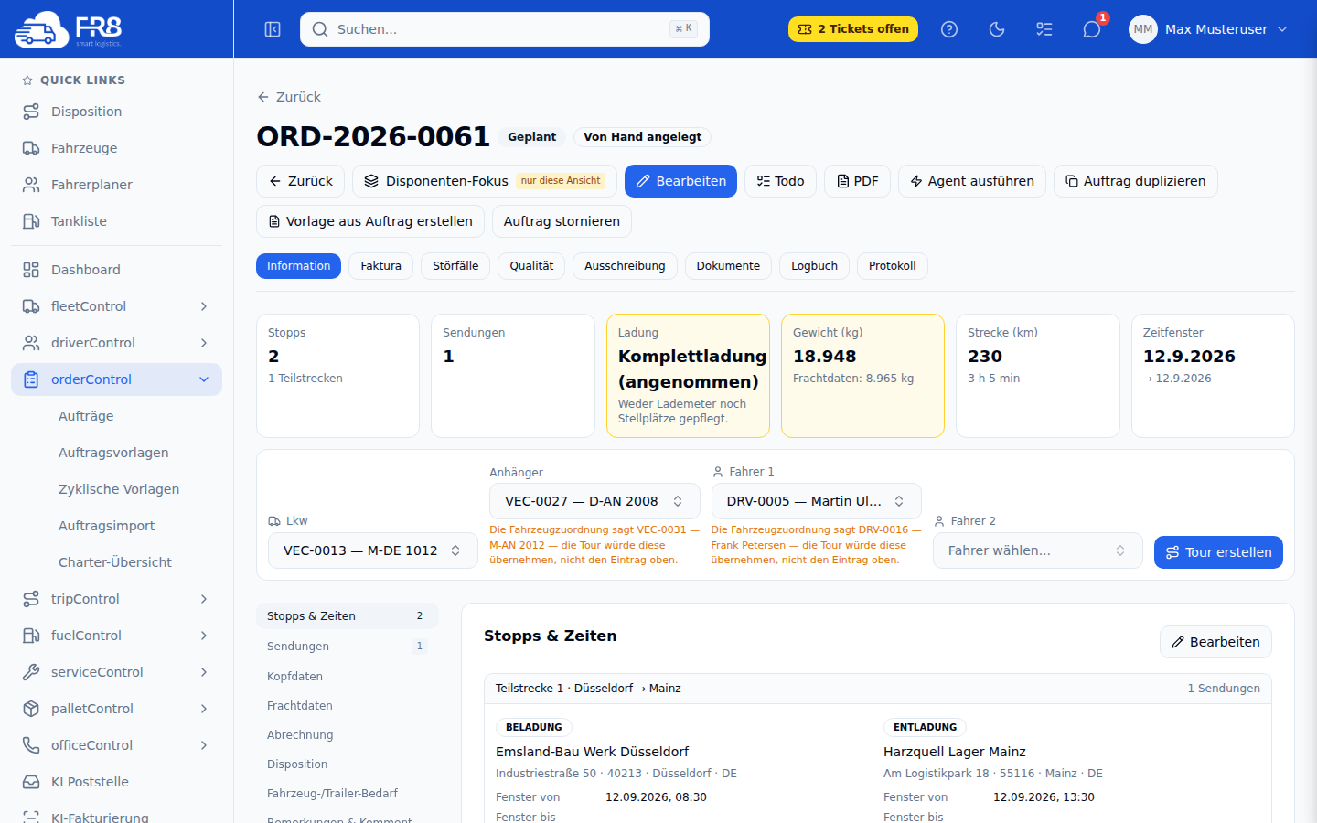
Task: Open the Fahrer 1 DRV-0005 dropdown
Action: point(816,501)
